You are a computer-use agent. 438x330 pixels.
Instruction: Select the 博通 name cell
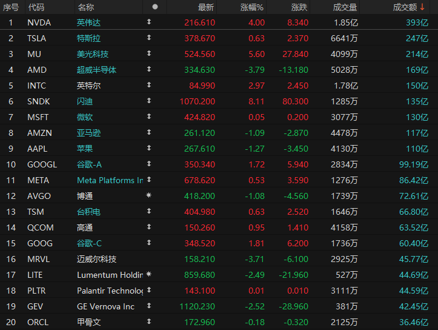85,196
